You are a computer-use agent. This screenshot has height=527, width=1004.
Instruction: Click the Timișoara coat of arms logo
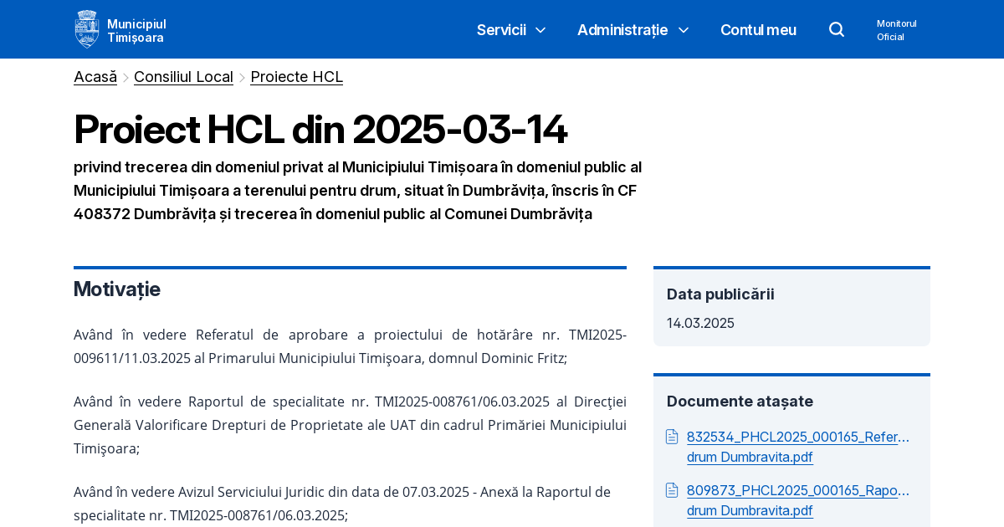87,28
